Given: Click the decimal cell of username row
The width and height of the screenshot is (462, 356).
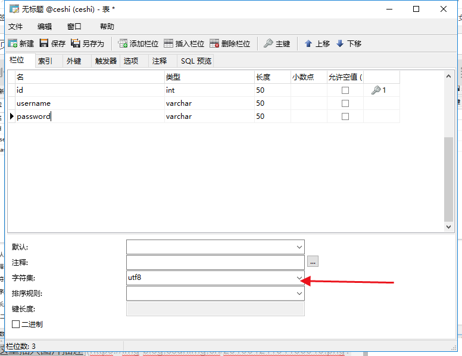Looking at the screenshot, I should click(309, 103).
